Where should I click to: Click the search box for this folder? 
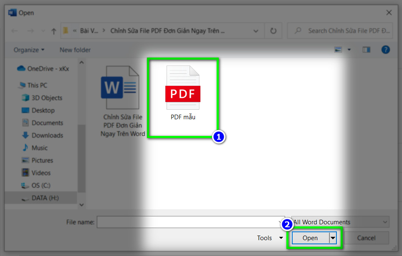pyautogui.click(x=340, y=31)
